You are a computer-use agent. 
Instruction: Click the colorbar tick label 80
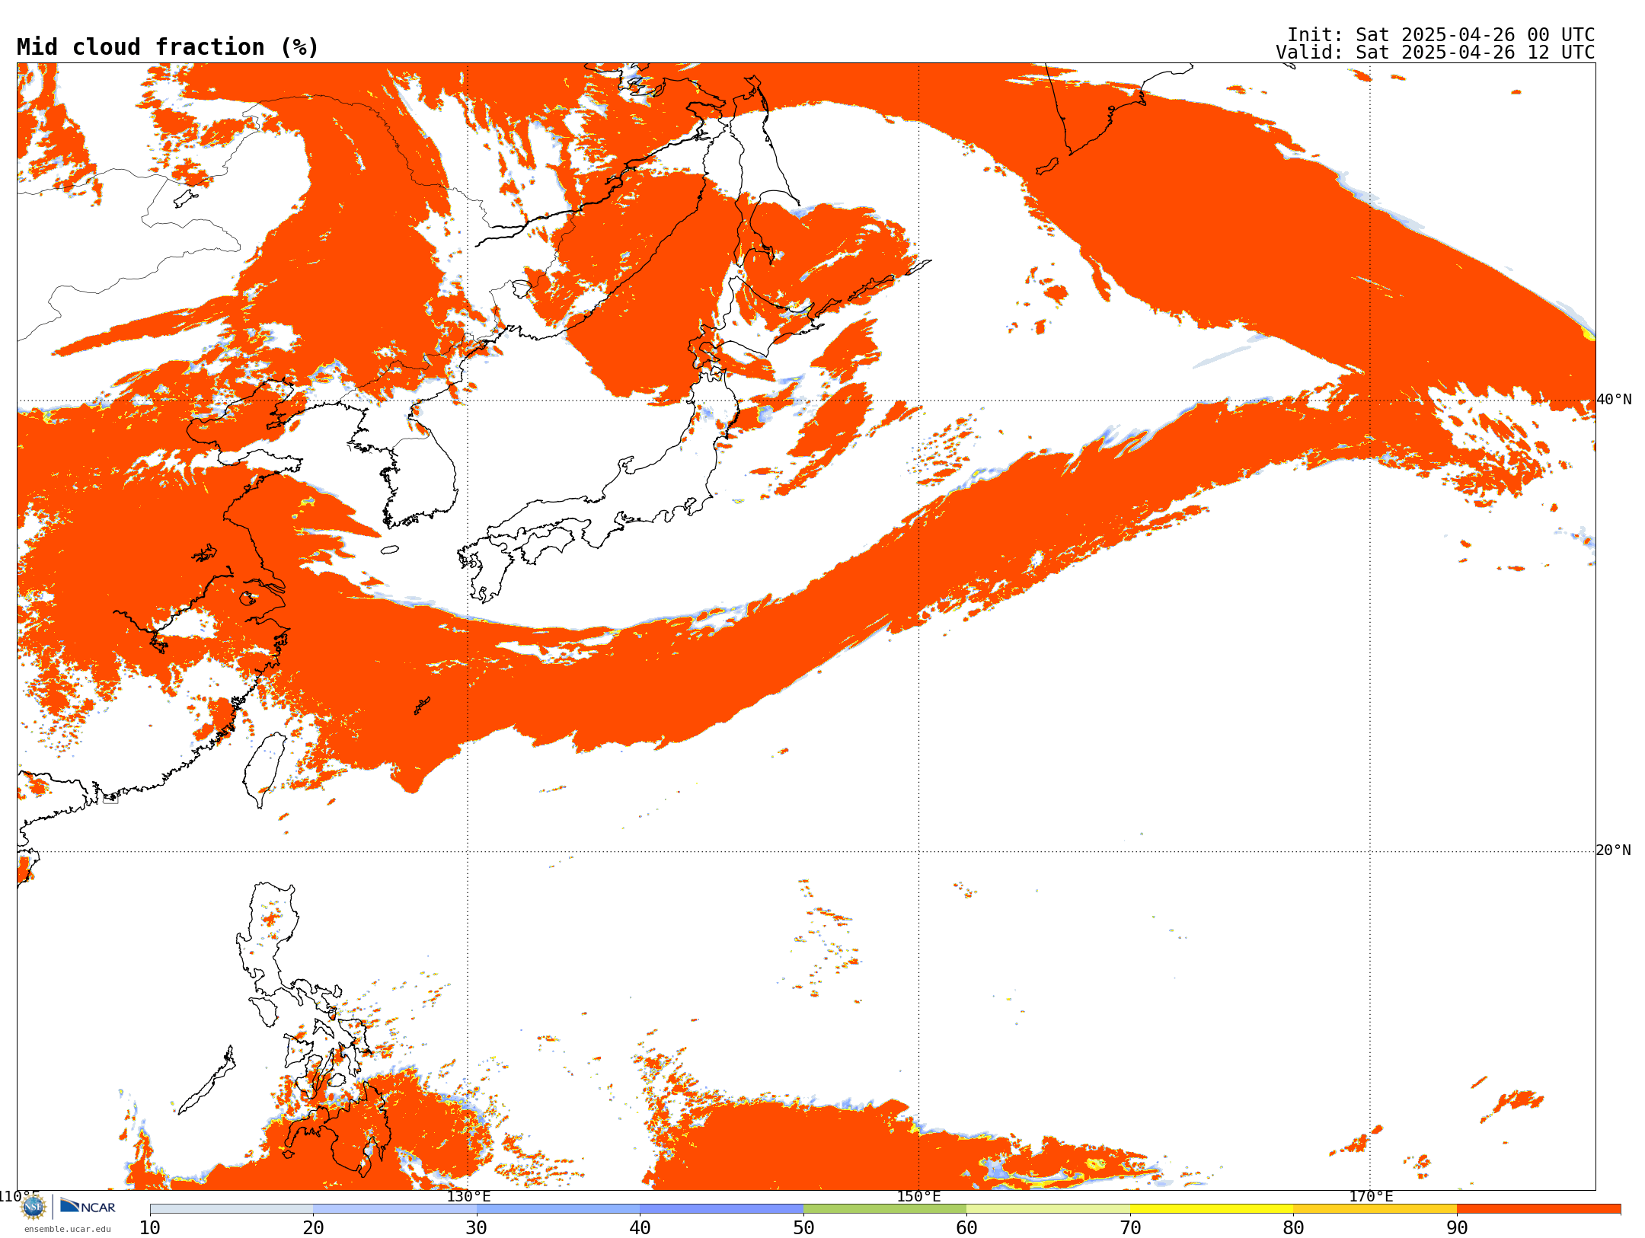[x=1293, y=1227]
